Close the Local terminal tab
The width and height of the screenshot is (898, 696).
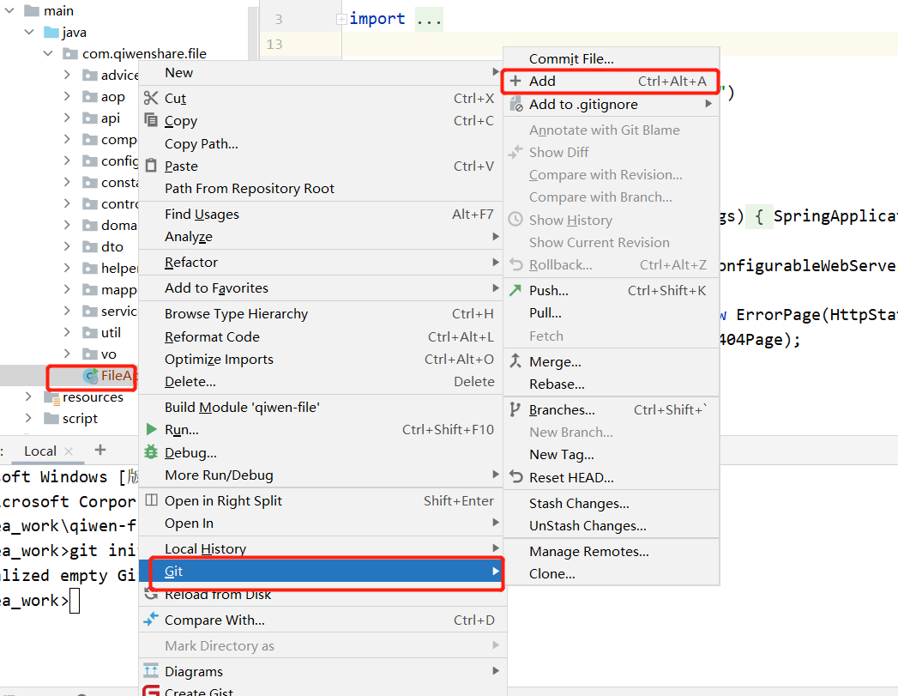pos(69,451)
